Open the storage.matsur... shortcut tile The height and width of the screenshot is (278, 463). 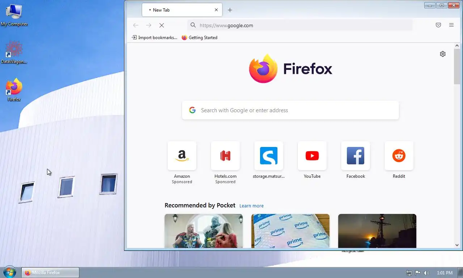click(x=269, y=156)
